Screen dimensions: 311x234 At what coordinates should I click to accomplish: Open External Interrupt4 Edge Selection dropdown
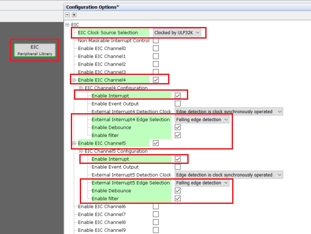point(202,119)
